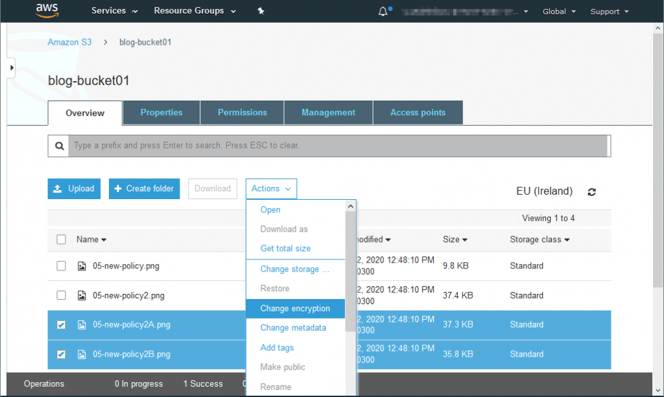The image size is (664, 397).
Task: Click the Actions menu vertical scrollbar
Action: pyautogui.click(x=351, y=272)
